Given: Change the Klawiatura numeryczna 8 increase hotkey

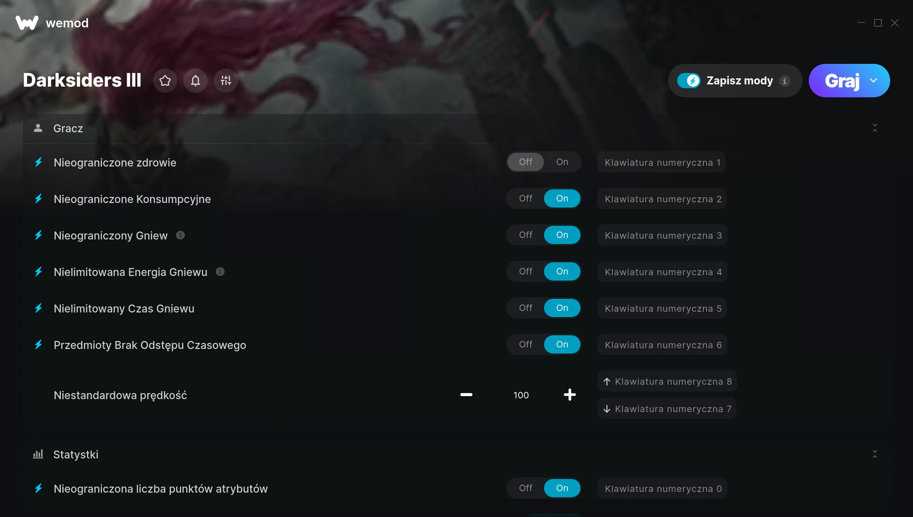Looking at the screenshot, I should point(667,381).
